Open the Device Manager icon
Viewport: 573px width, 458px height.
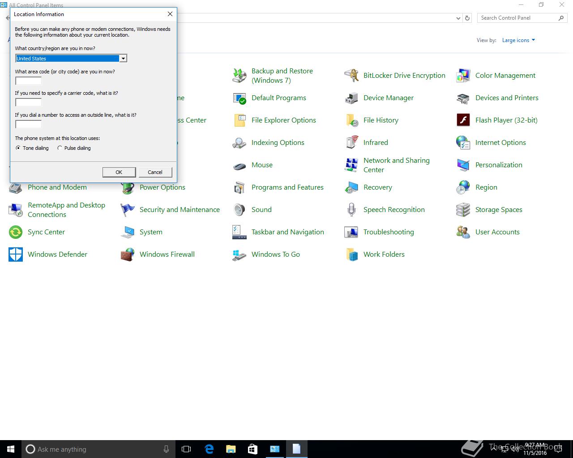(351, 98)
